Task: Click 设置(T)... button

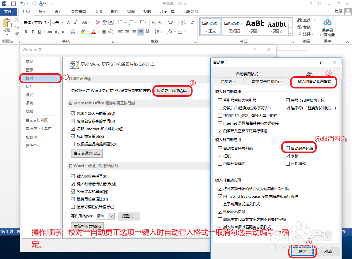Action: tap(129, 216)
